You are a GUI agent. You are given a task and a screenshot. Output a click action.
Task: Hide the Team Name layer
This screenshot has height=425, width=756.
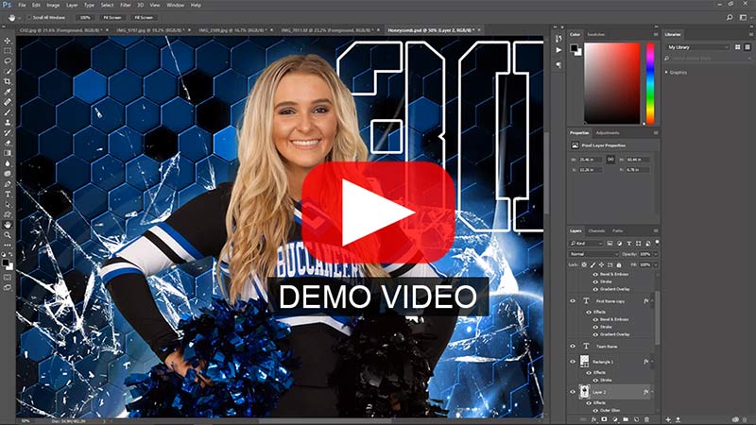pyautogui.click(x=573, y=347)
